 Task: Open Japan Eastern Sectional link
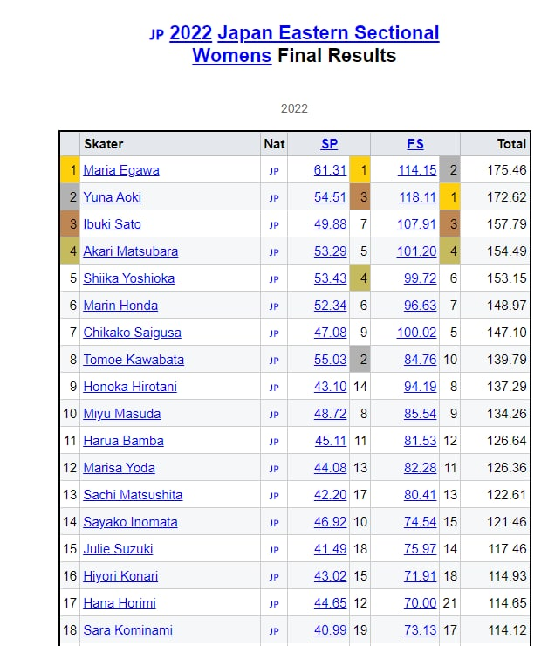click(x=328, y=33)
